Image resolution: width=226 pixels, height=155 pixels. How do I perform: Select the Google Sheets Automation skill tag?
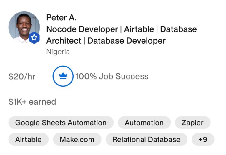coord(61,123)
